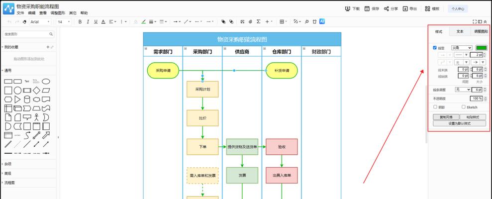Switch to the 调整图形 panel tab
Viewport: 492px width, 199px height.
pos(481,32)
